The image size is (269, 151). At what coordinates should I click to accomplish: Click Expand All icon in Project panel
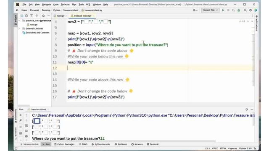tap(32, 16)
